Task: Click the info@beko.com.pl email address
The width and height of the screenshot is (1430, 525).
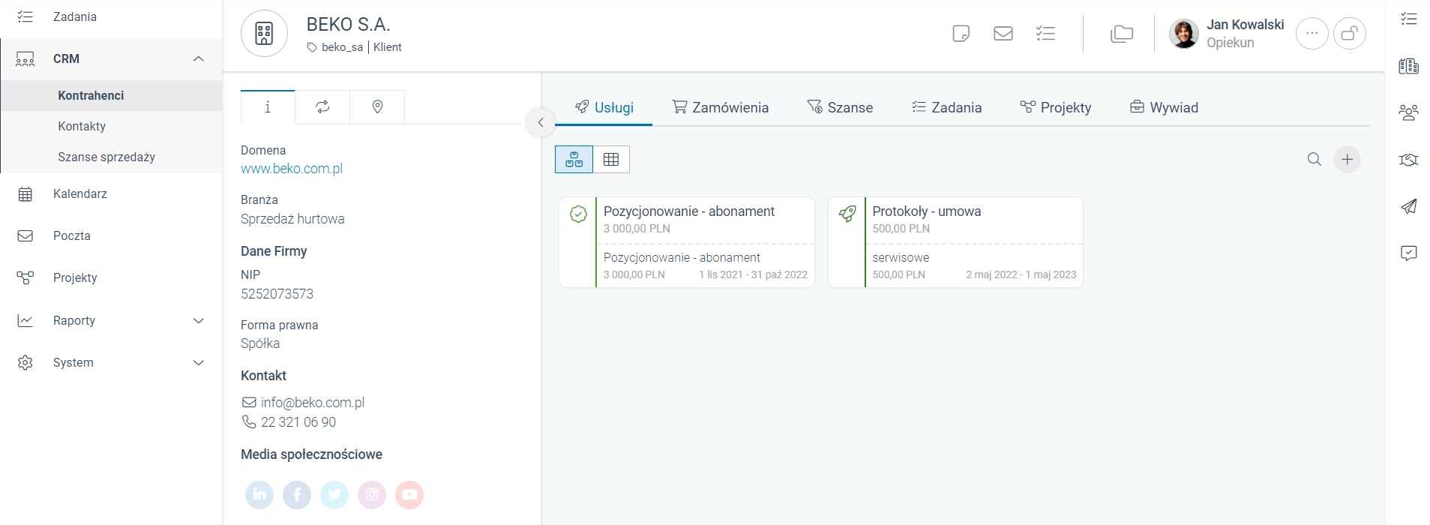Action: tap(313, 403)
